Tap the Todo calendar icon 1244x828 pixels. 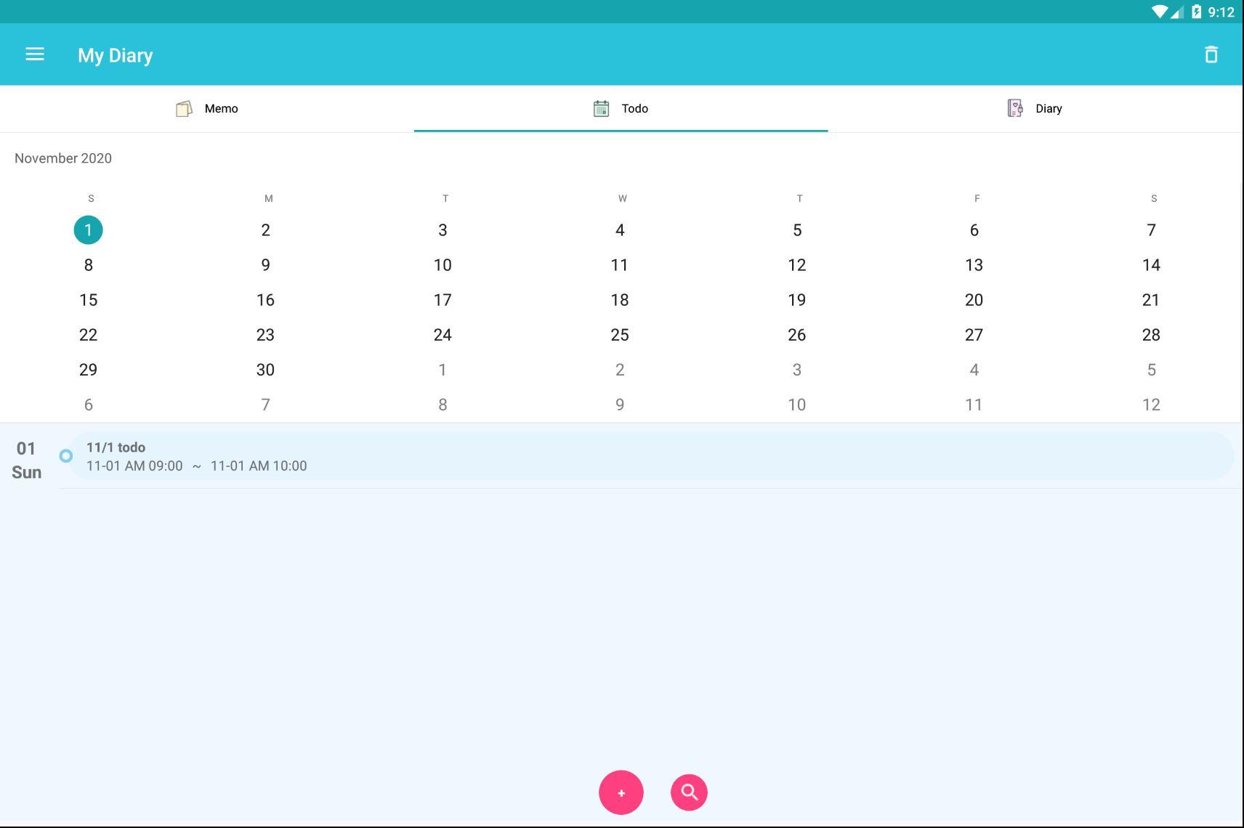(x=601, y=108)
